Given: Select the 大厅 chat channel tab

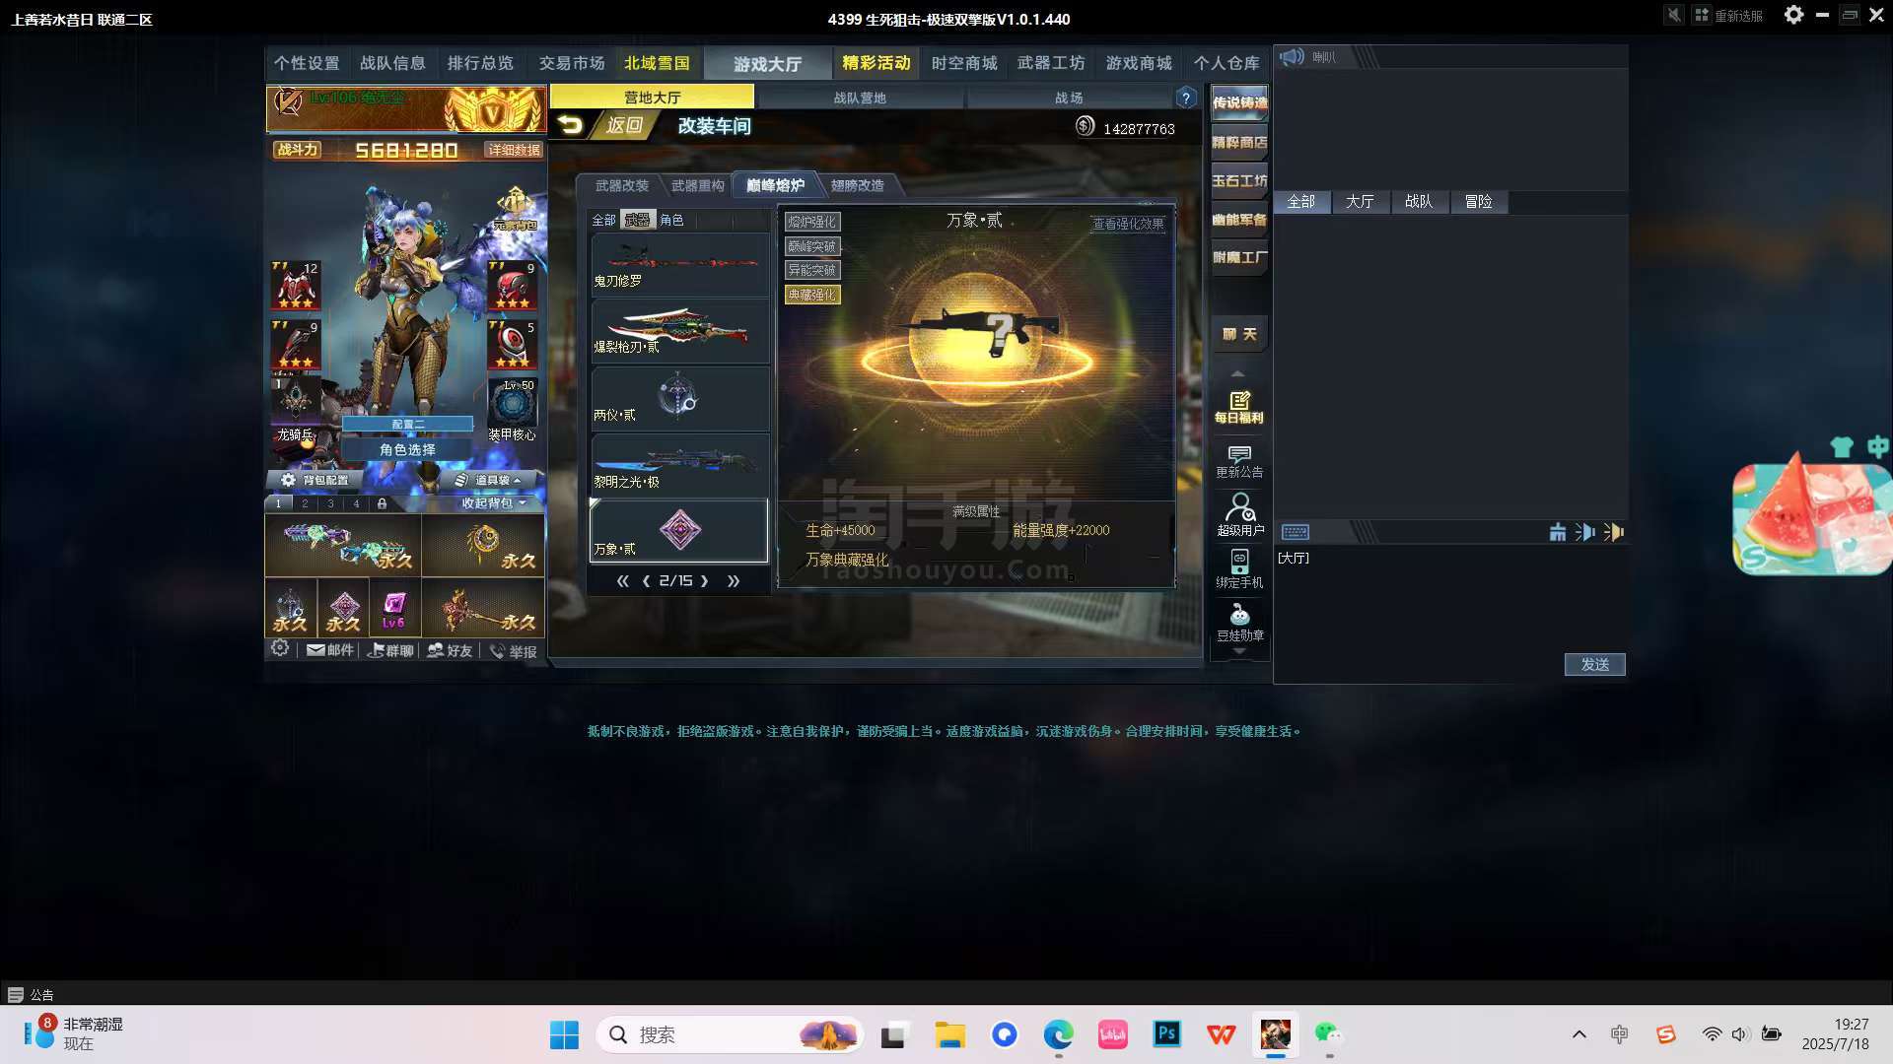Looking at the screenshot, I should [1360, 202].
